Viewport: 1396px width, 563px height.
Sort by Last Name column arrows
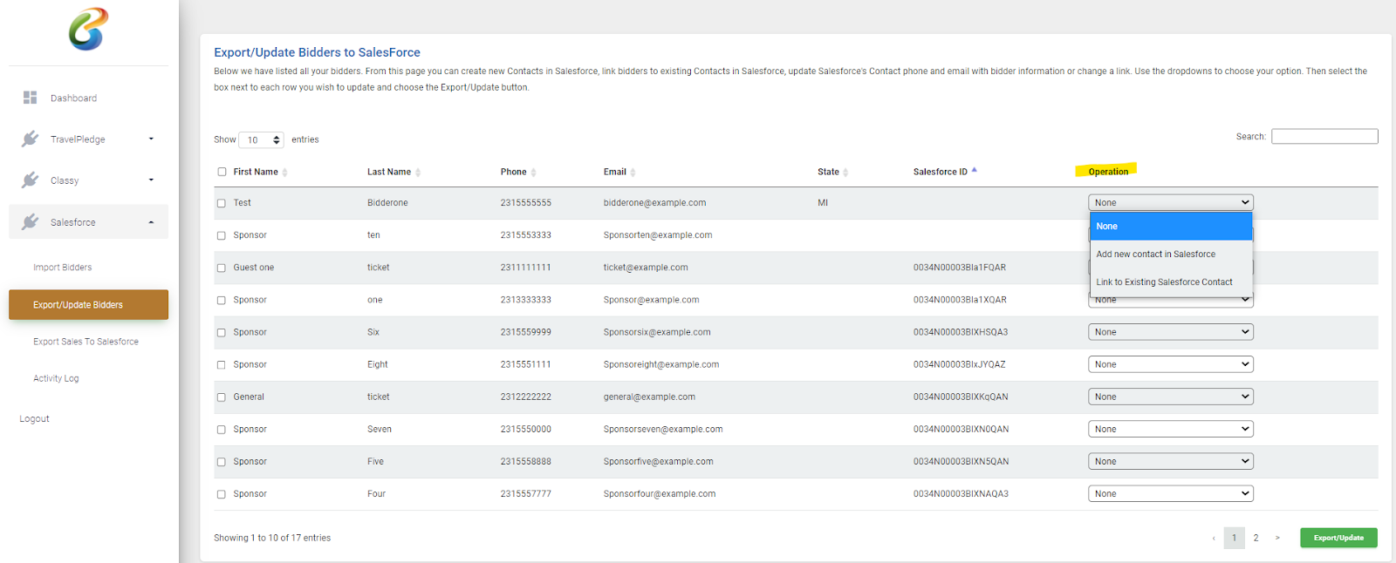pos(418,173)
